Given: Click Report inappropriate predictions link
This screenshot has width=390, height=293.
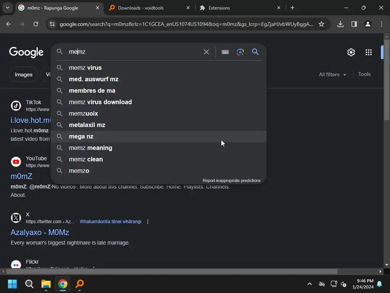Looking at the screenshot, I should (x=232, y=180).
